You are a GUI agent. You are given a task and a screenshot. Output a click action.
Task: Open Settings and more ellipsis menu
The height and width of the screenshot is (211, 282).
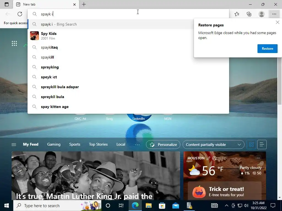click(x=274, y=14)
